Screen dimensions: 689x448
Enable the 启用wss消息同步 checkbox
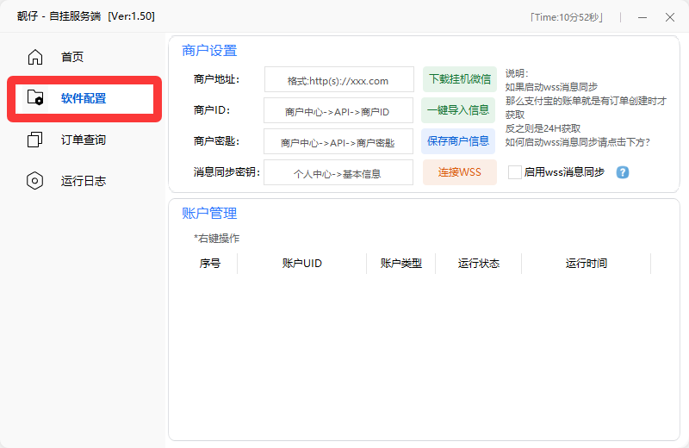click(x=515, y=172)
